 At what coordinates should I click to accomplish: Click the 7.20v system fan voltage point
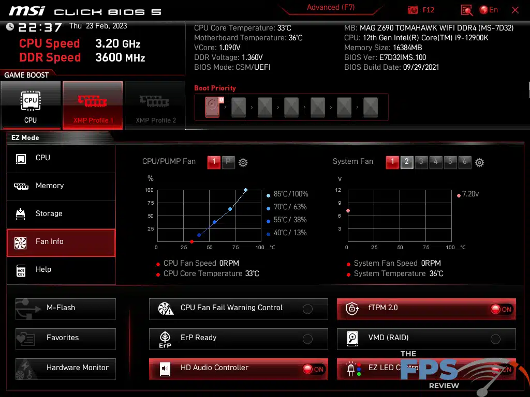[x=348, y=211]
